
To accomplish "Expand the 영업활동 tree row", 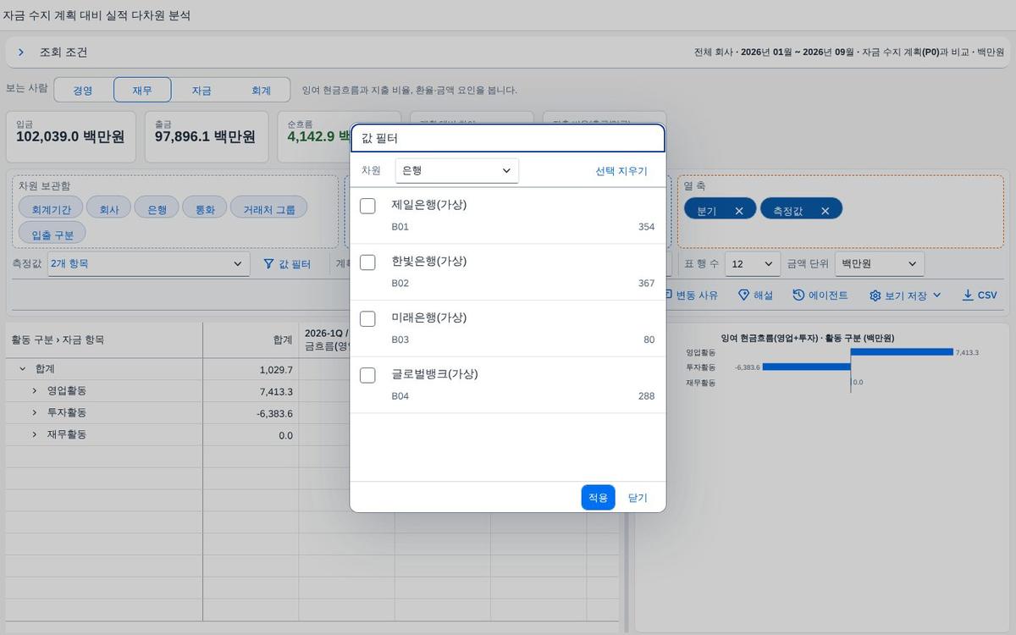I will pos(35,391).
